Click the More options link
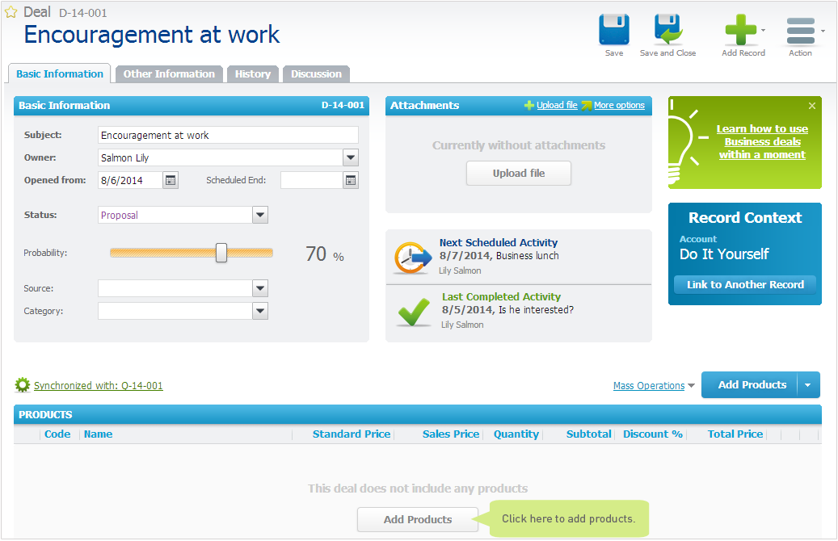The height and width of the screenshot is (541, 838). pos(620,105)
